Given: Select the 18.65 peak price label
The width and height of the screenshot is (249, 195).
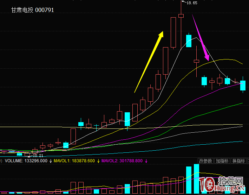Looking at the screenshot, I should (191, 3).
